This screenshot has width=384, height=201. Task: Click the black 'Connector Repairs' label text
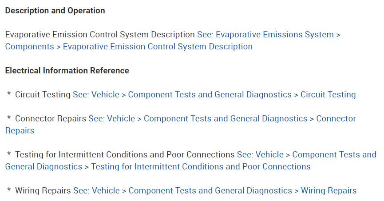coord(51,119)
